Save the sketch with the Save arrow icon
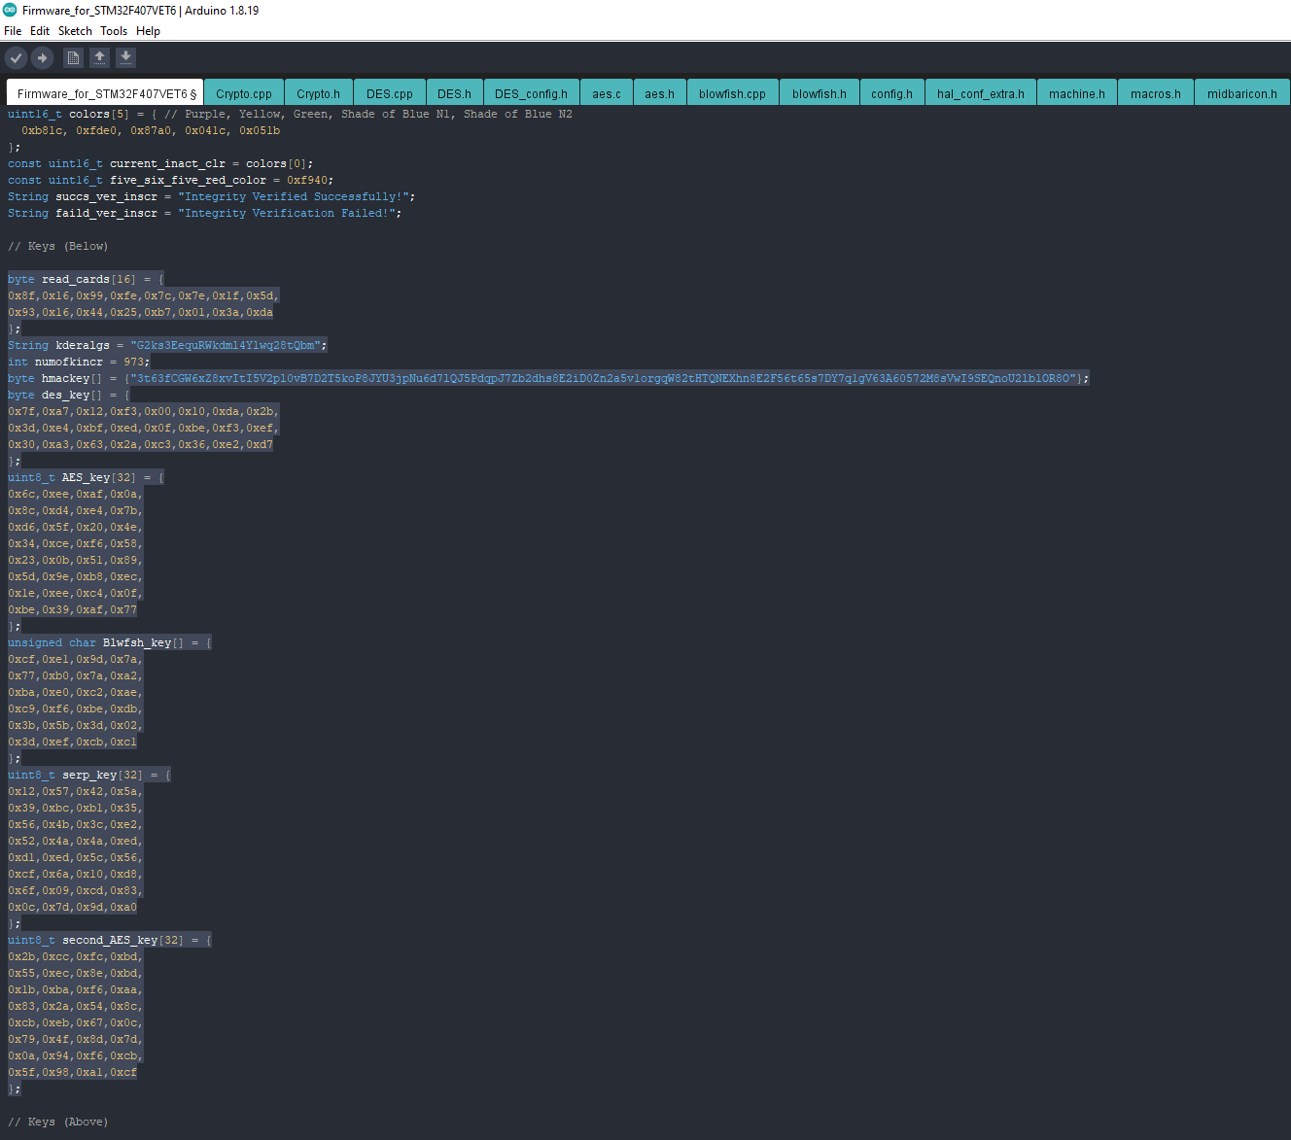 [x=126, y=58]
